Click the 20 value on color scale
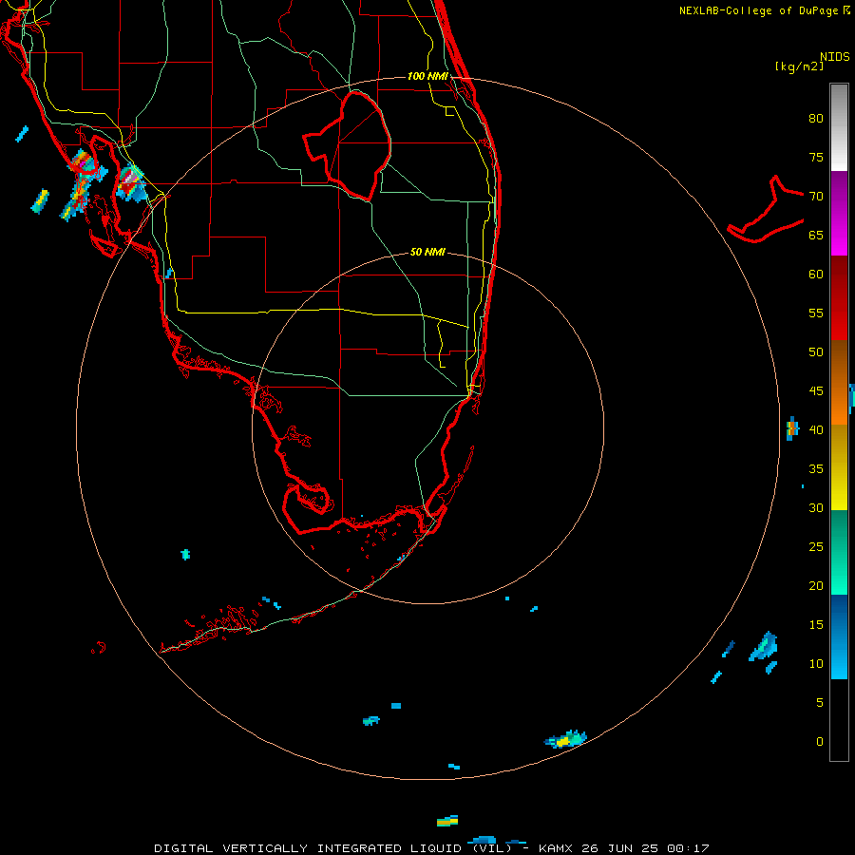Image resolution: width=855 pixels, height=855 pixels. click(x=816, y=586)
